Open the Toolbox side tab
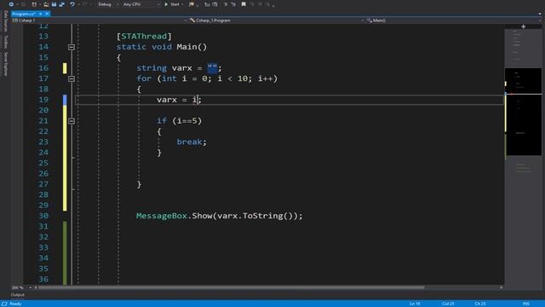The image size is (545, 307). pos(6,42)
